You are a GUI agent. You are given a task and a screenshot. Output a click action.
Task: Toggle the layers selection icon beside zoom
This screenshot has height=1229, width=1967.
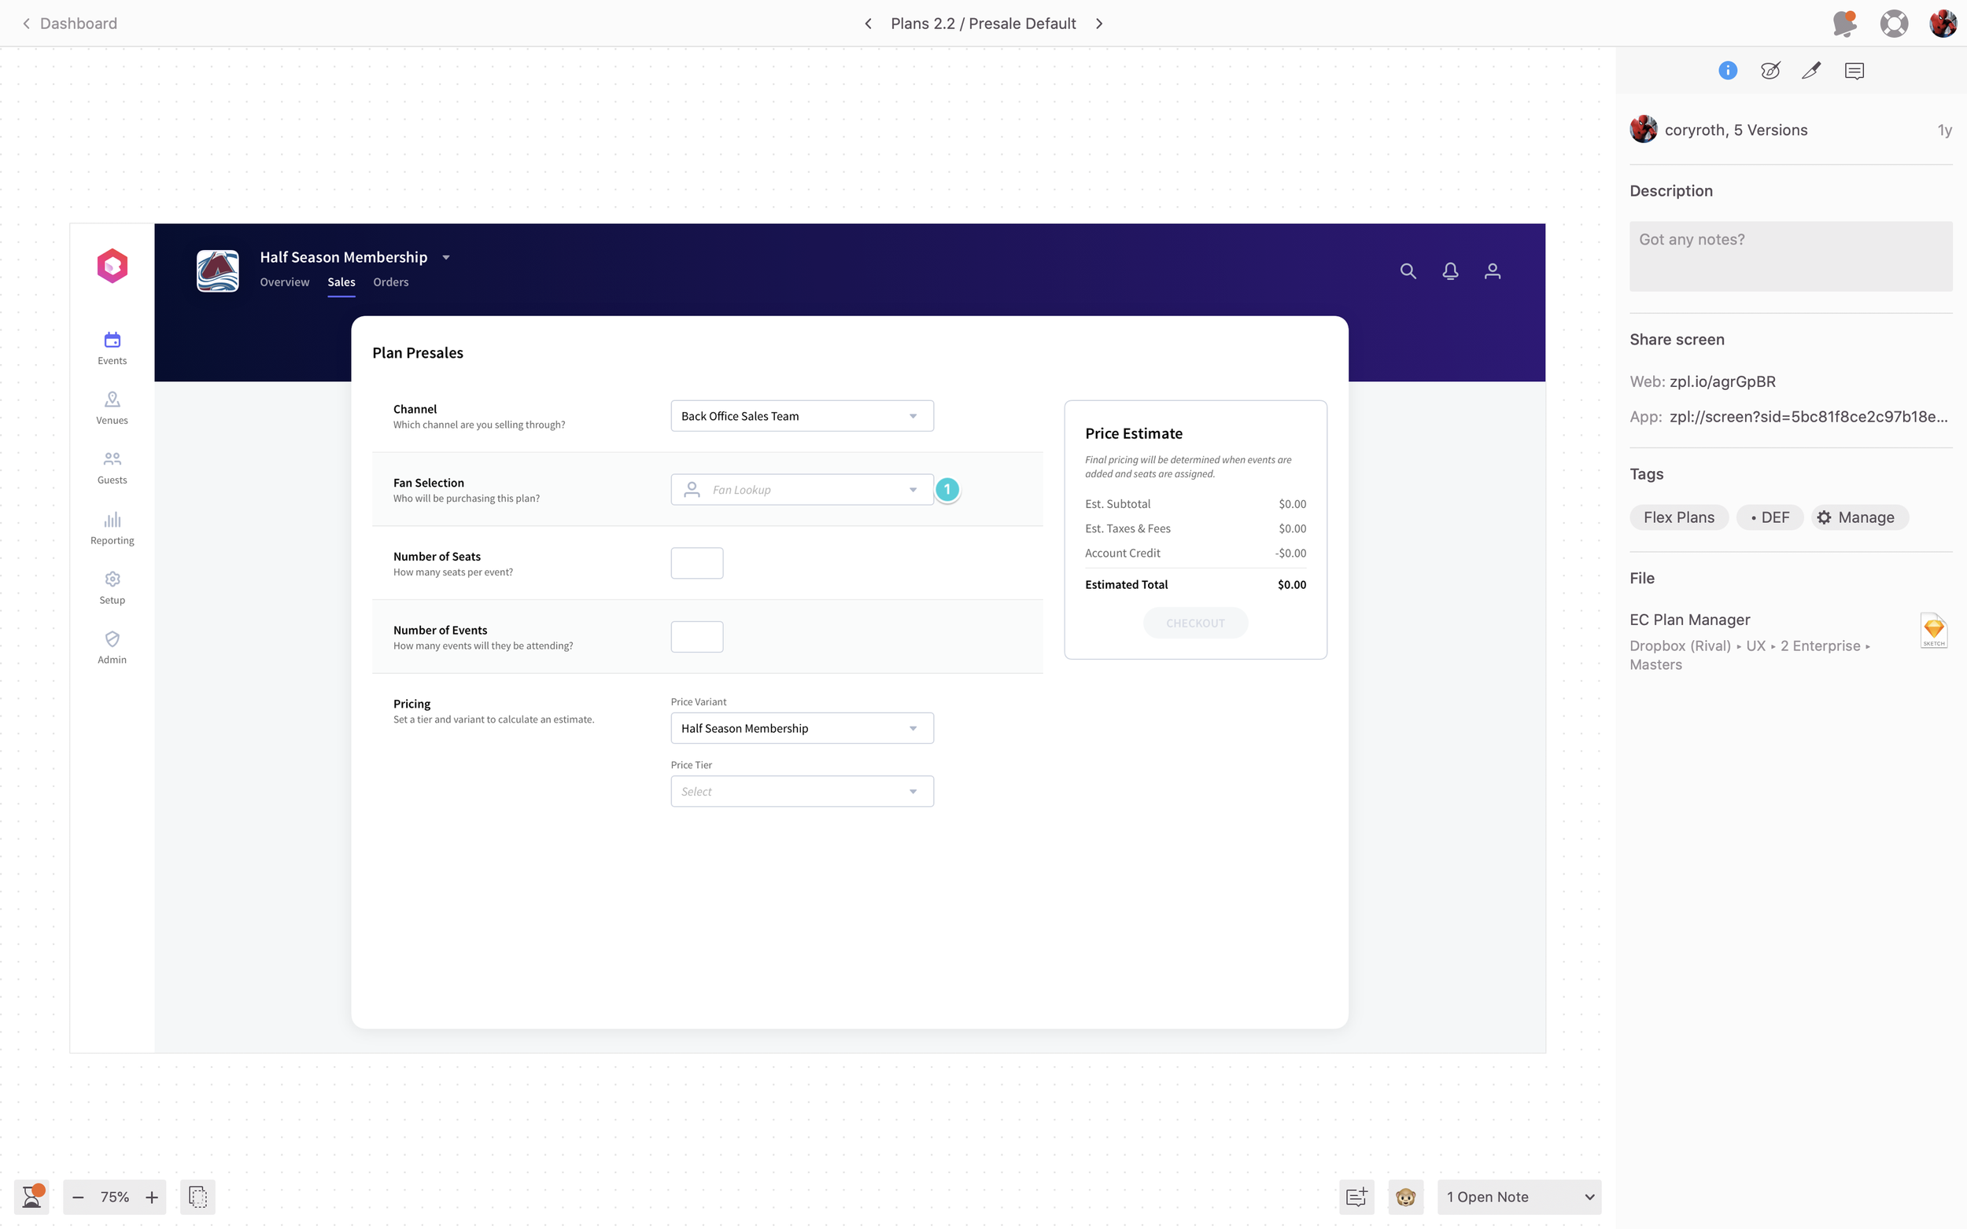[197, 1197]
